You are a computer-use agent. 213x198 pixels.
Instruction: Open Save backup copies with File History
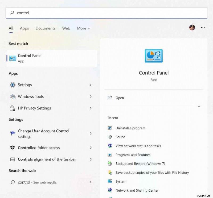[152, 172]
